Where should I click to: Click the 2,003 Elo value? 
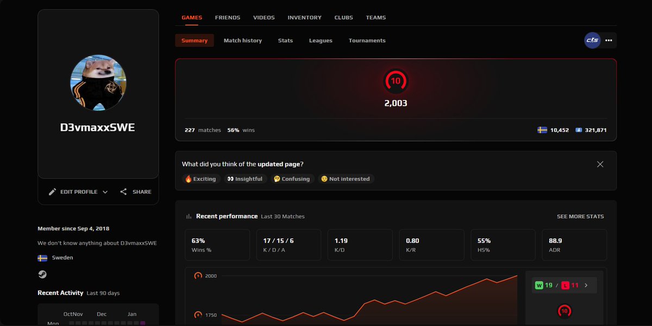pyautogui.click(x=396, y=103)
